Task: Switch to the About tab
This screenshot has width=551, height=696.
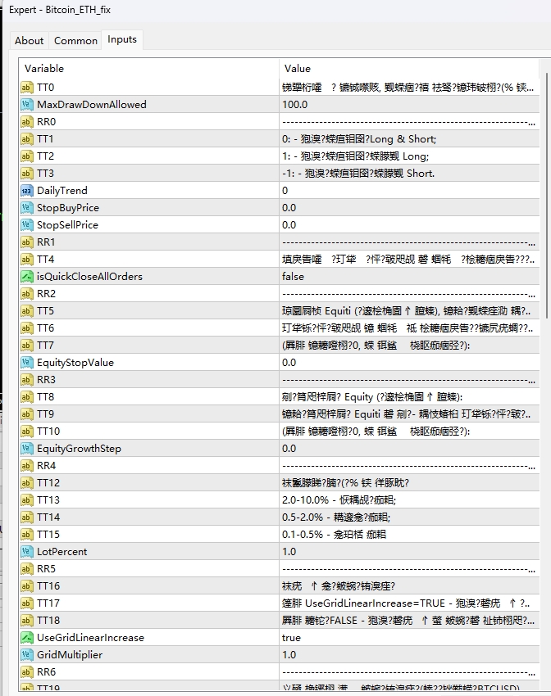Action: (30, 40)
